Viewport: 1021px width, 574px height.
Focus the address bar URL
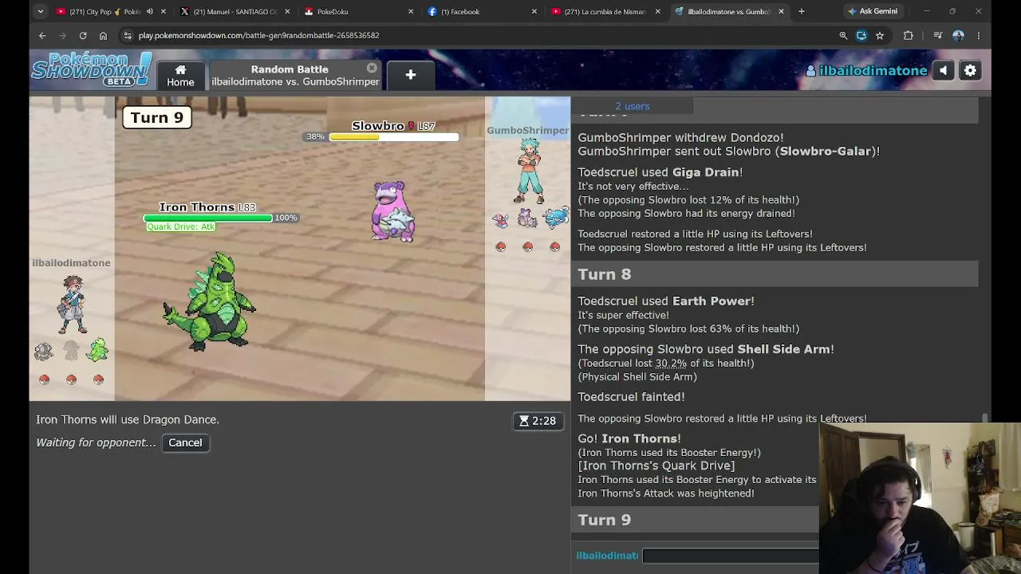[258, 35]
